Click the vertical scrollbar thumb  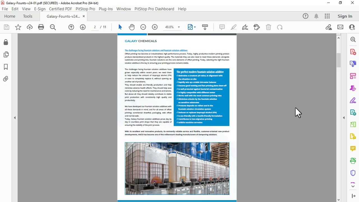coord(339,60)
